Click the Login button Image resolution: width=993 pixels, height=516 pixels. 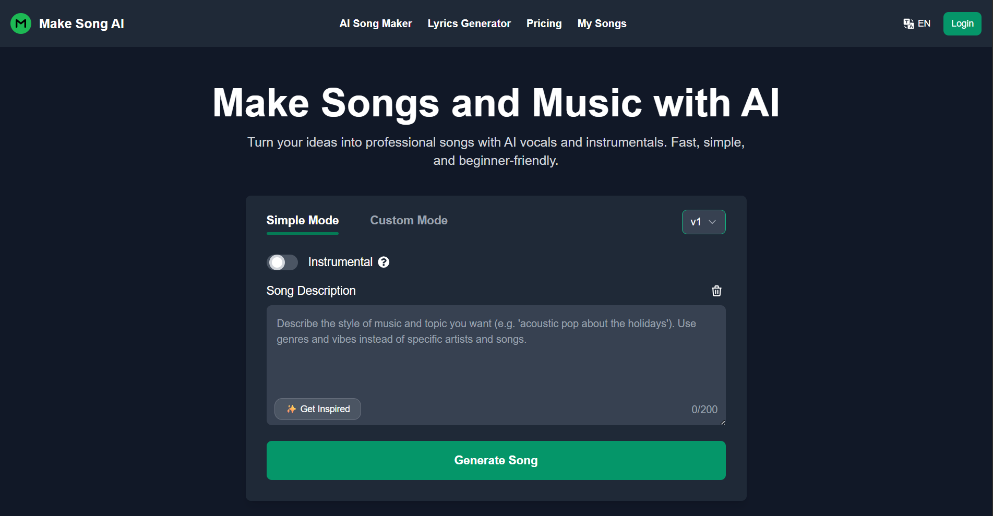pyautogui.click(x=962, y=23)
